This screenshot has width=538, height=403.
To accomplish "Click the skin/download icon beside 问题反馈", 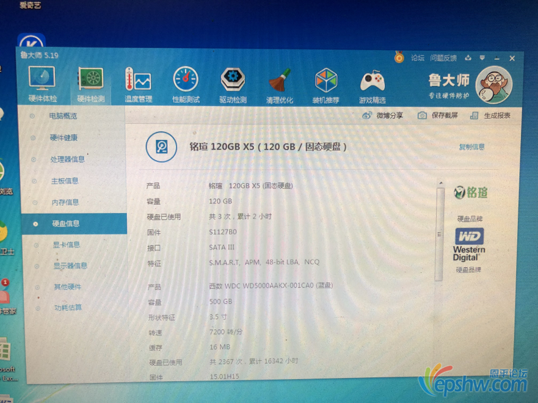I will pos(468,58).
